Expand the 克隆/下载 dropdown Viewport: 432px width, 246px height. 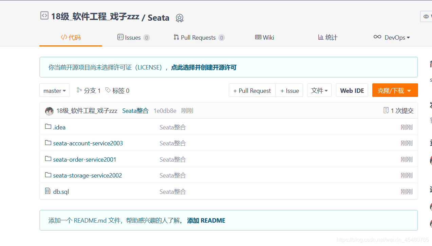pos(395,90)
